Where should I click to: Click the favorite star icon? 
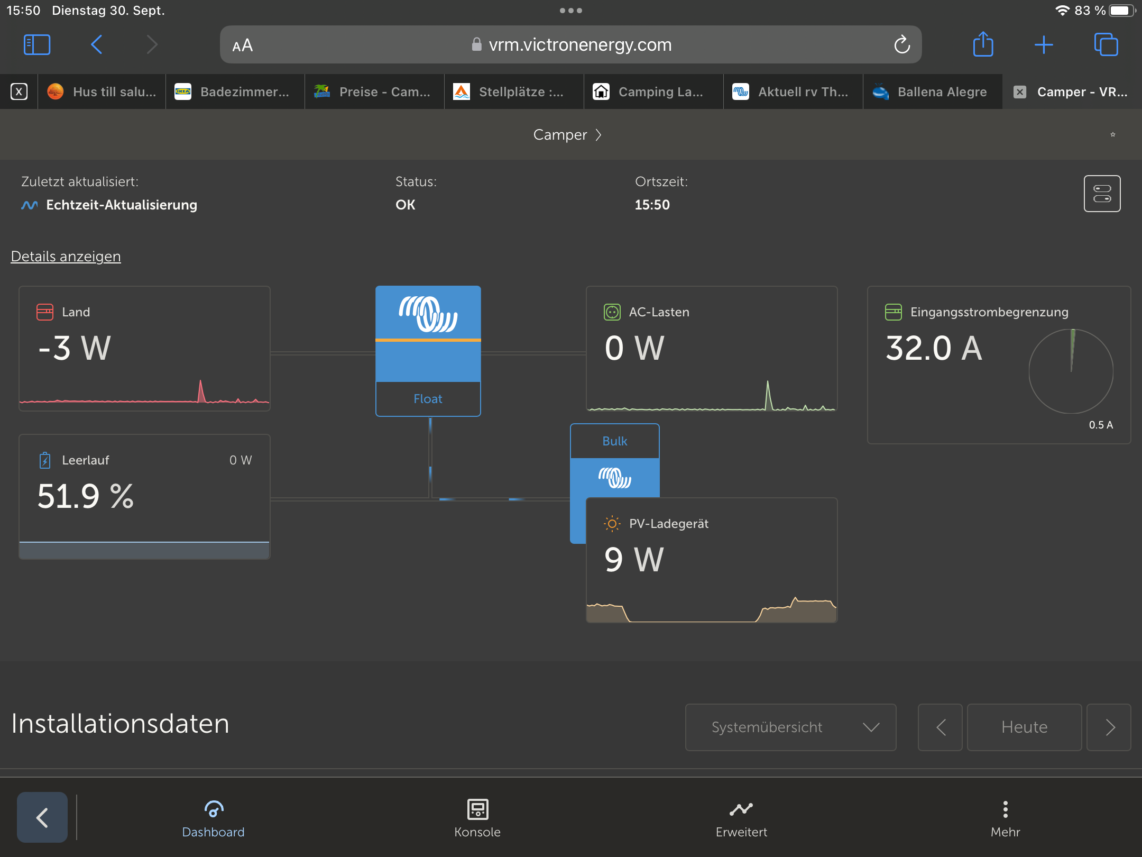(x=1112, y=135)
